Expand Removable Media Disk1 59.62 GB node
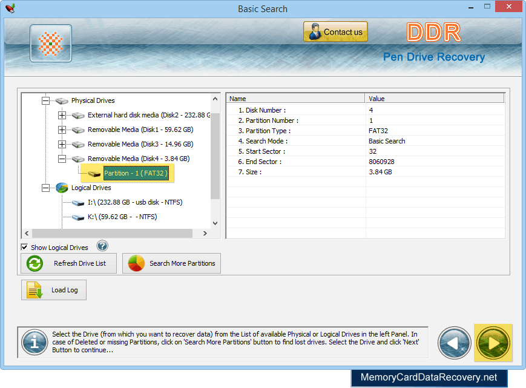Viewport: 526px width, 388px height. pos(62,130)
